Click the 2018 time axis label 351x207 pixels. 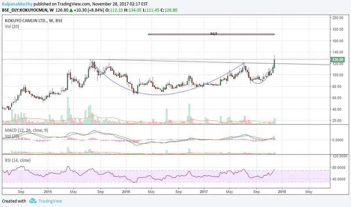tap(282, 192)
